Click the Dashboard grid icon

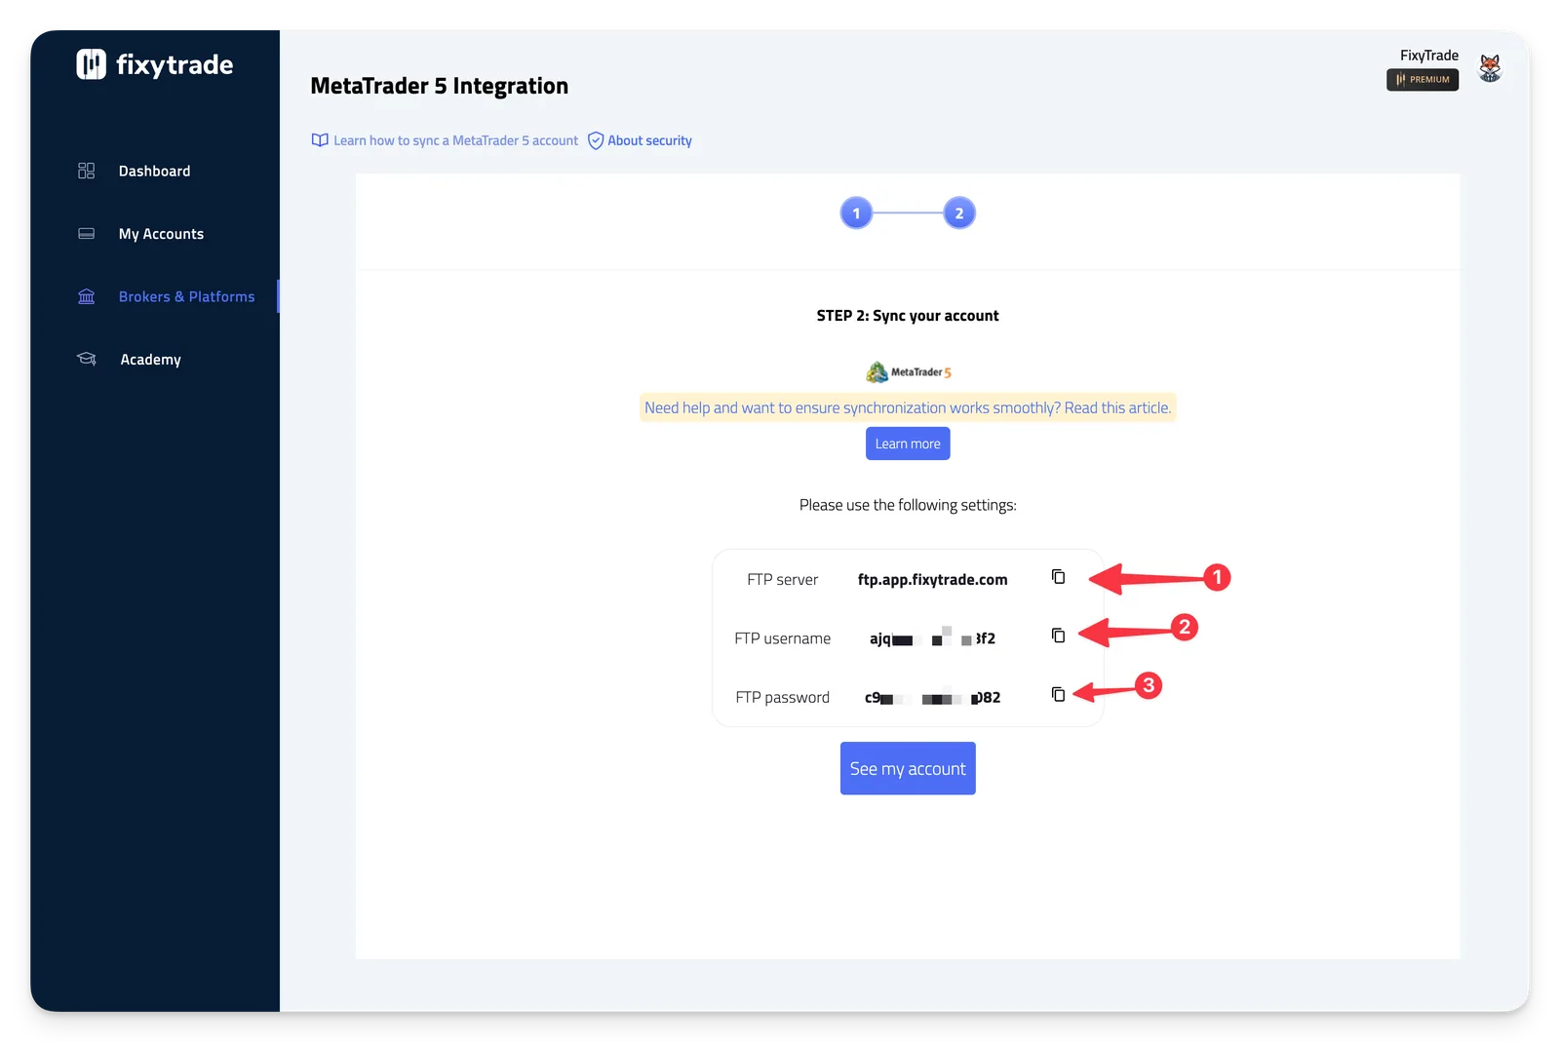(x=86, y=171)
